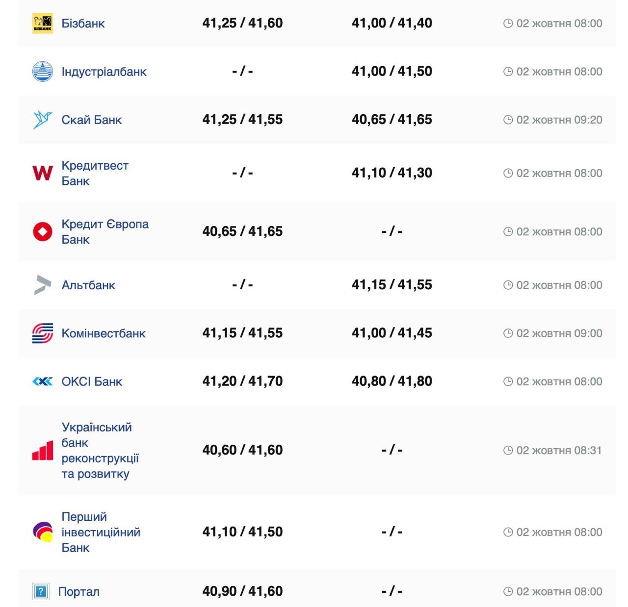Click the 41,25 / 41,60 rate for Бізбанк
This screenshot has height=607, width=628.
click(242, 23)
